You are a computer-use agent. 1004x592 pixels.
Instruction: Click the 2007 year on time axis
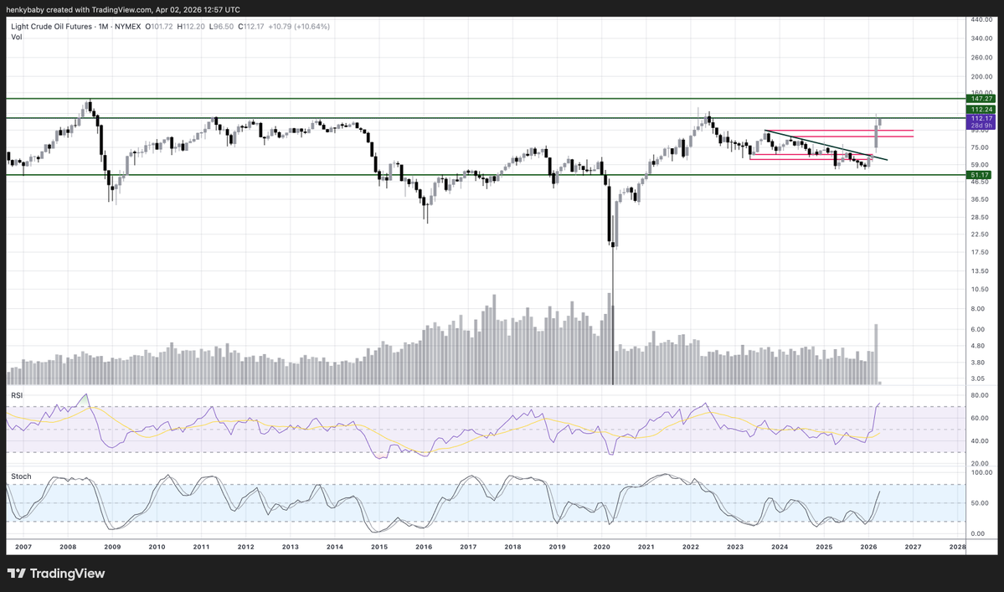pos(23,547)
